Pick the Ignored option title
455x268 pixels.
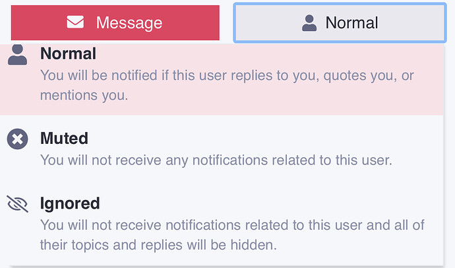pyautogui.click(x=70, y=203)
